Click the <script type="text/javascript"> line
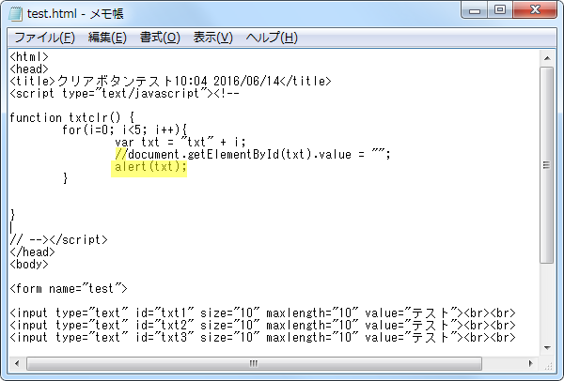564x381 pixels. [x=124, y=93]
